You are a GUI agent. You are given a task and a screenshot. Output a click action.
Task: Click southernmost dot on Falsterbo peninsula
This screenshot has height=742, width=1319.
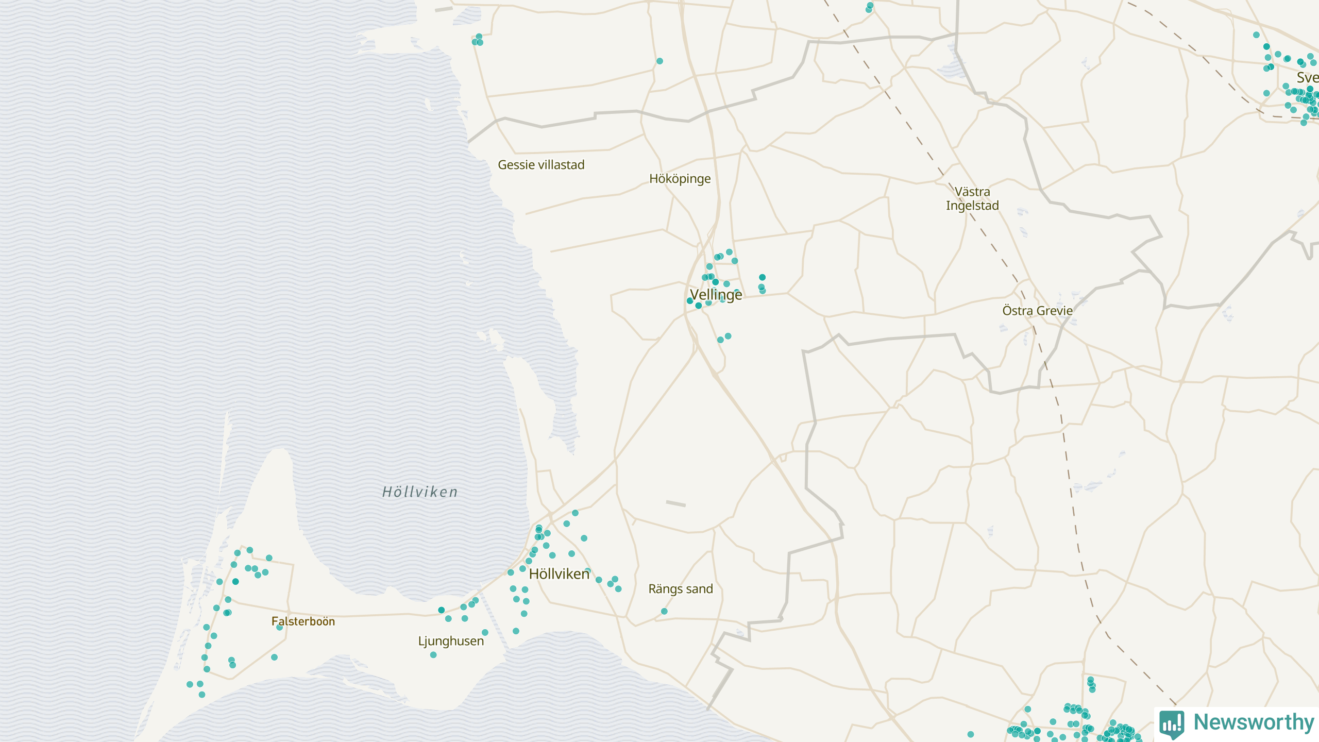(x=202, y=695)
